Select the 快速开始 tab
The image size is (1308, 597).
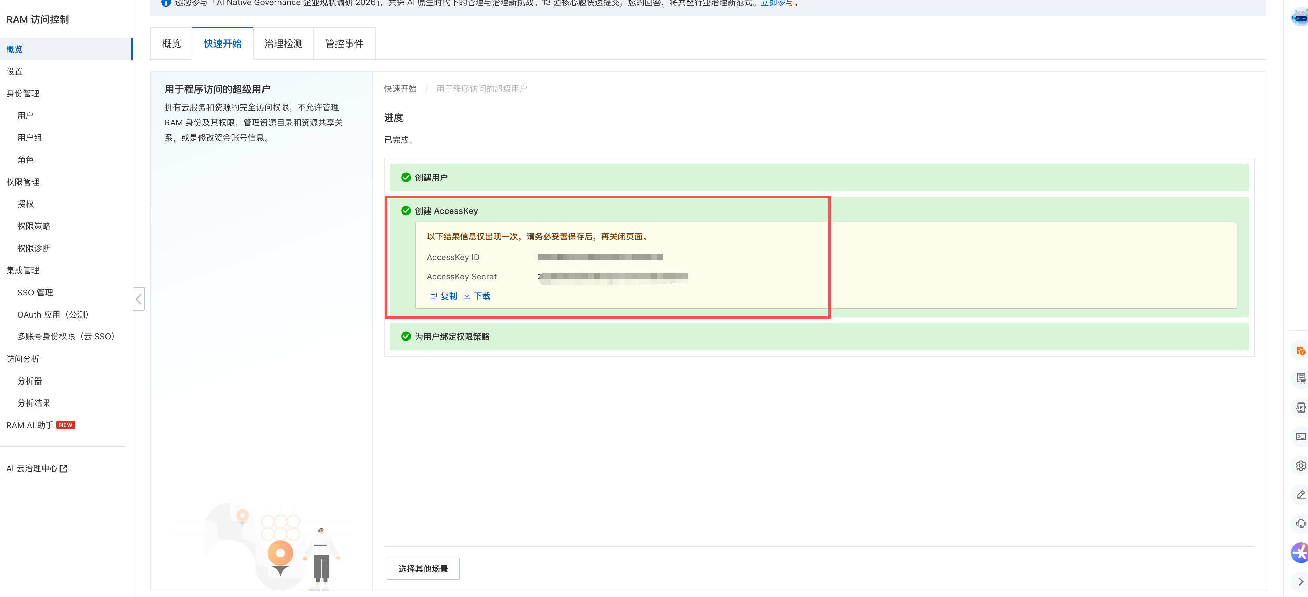pyautogui.click(x=222, y=44)
